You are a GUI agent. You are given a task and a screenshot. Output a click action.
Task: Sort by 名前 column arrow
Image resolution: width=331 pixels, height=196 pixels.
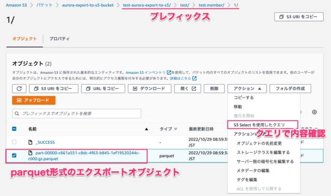146,129
